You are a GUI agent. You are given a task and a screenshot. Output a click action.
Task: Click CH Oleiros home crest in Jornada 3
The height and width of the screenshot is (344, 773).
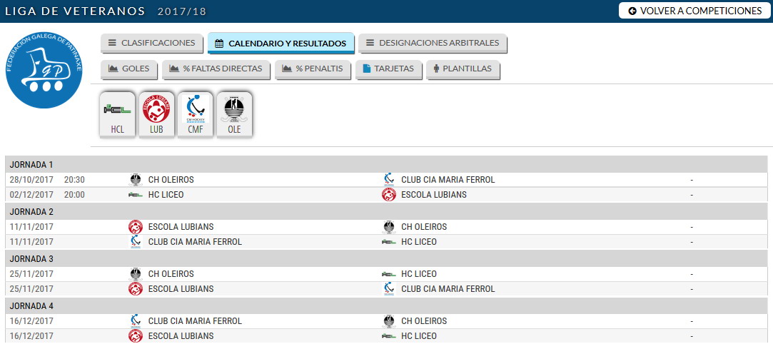[136, 274]
